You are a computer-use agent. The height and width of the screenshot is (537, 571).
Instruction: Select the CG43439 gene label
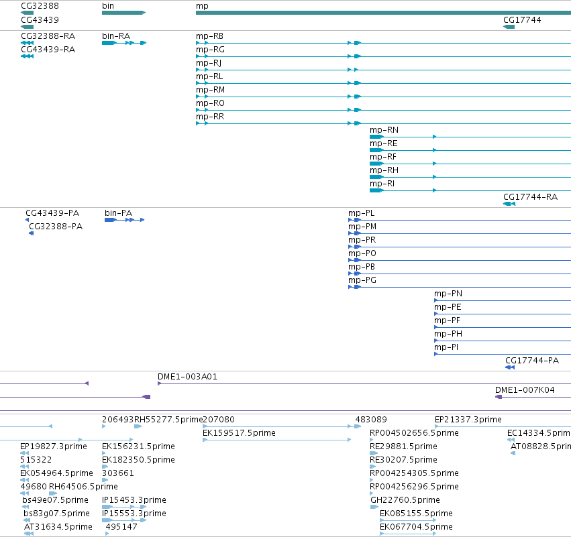tap(40, 19)
